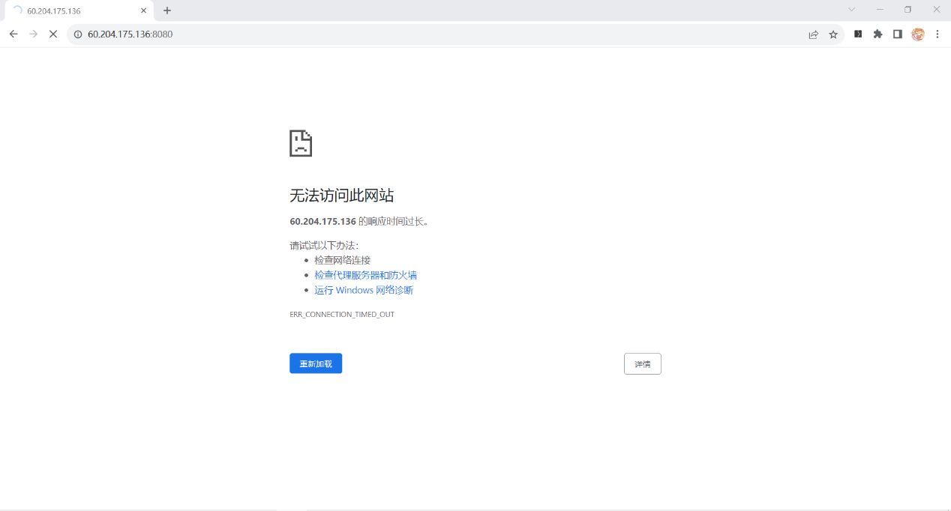
Task: Open Chrome three-dot menu
Action: pos(937,34)
